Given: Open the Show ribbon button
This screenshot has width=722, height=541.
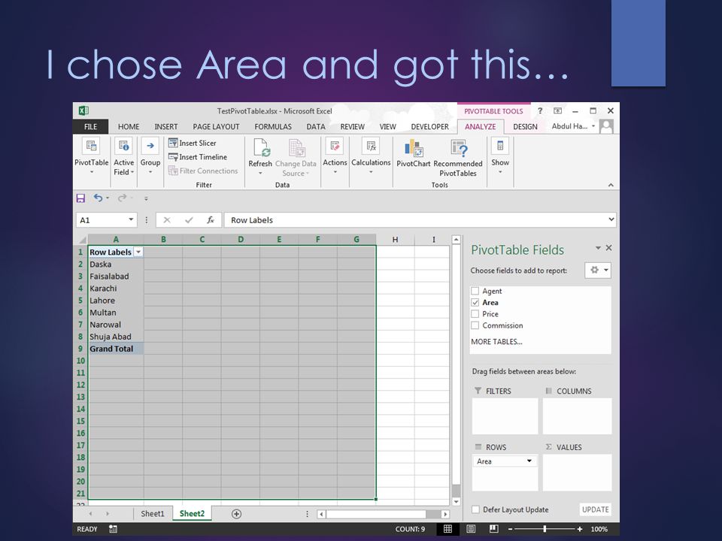Looking at the screenshot, I should (x=500, y=156).
